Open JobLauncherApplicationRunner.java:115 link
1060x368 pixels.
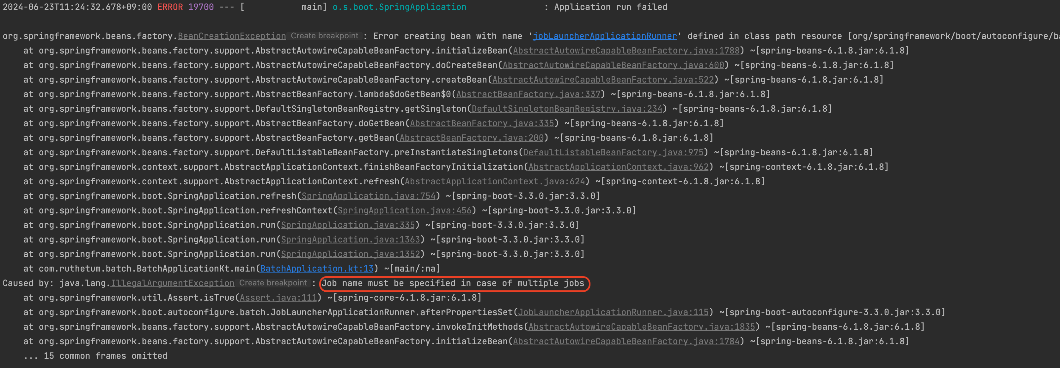point(613,312)
